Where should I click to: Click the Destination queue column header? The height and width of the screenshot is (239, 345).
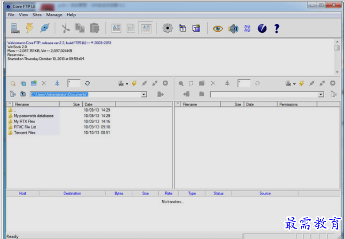tap(72, 193)
